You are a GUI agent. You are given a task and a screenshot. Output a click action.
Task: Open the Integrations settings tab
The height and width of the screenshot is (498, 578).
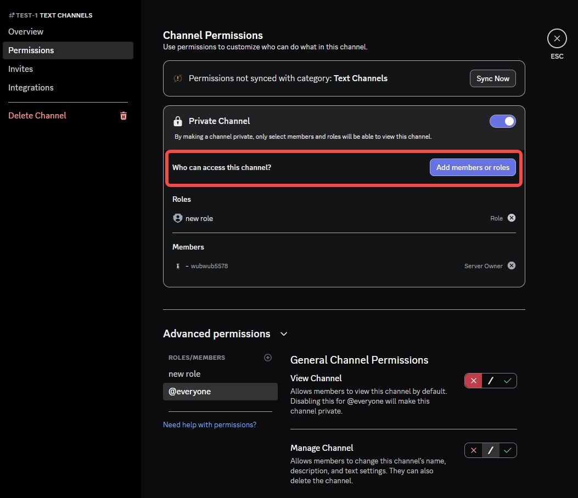(x=68, y=88)
